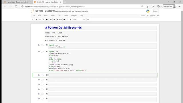This screenshot has height=103, width=183.
Task: Click the 'nanosecond = 1,000,000,000' text
Action: click(57, 37)
